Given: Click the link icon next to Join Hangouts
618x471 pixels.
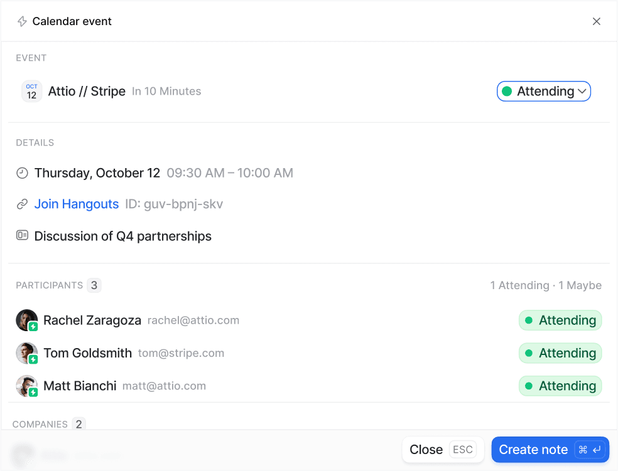Looking at the screenshot, I should tap(23, 204).
